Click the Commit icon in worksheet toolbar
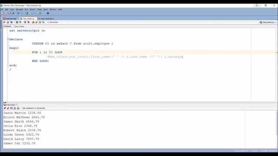This screenshot has width=278, height=156. coord(25,22)
